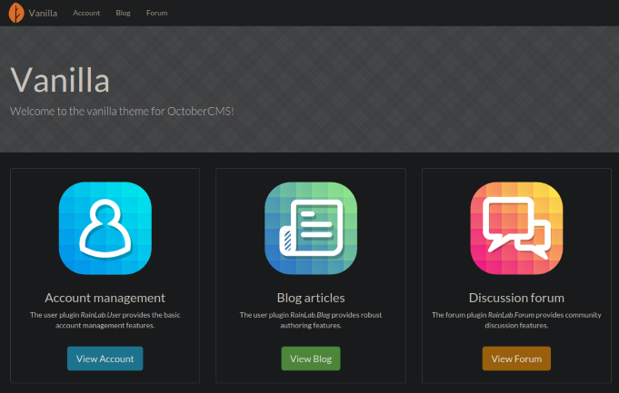Viewport: 619px width, 393px height.
Task: Click the large Vanilla page title
Action: pyautogui.click(x=60, y=80)
